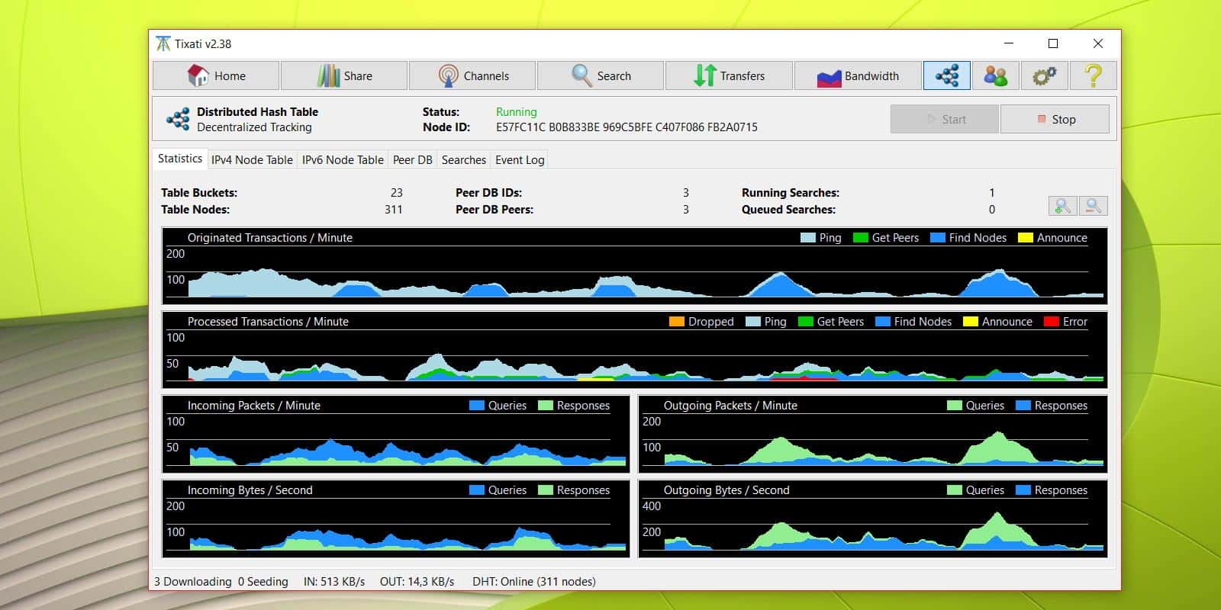Switch to the Statistics tab

(180, 159)
